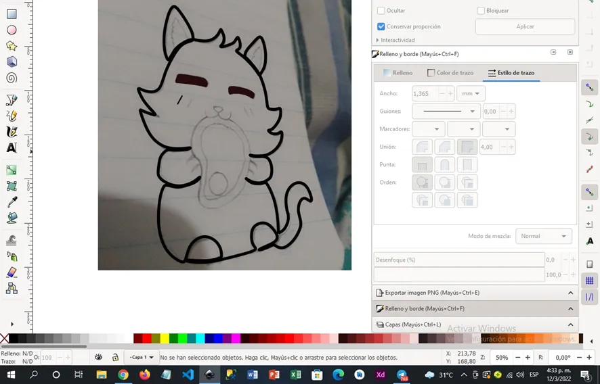The width and height of the screenshot is (600, 384).
Task: Switch to the Relleno tab
Action: click(x=398, y=72)
